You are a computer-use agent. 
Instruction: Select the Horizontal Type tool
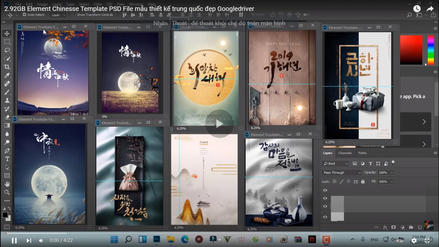pyautogui.click(x=7, y=159)
